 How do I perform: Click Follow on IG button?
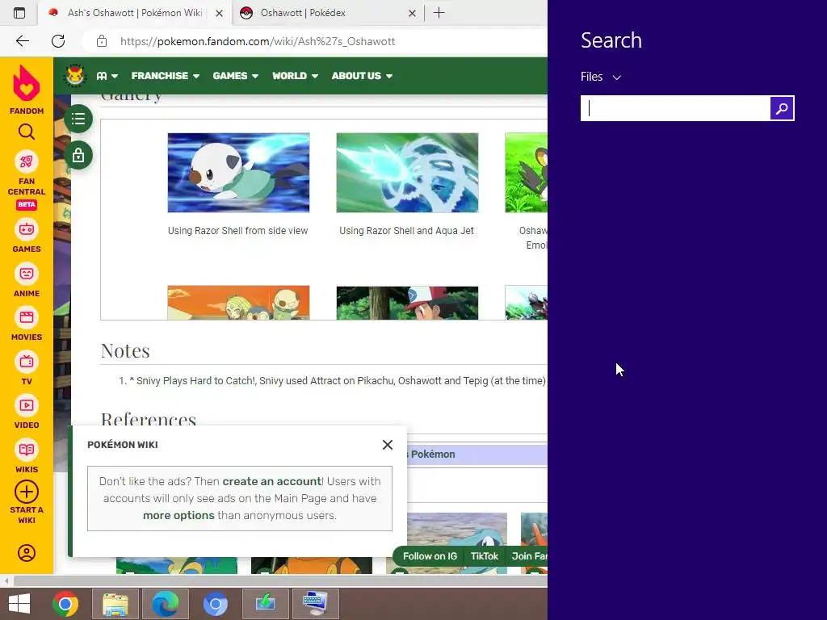point(430,556)
